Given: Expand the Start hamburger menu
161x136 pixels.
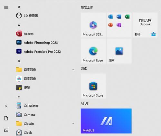Looking at the screenshot, I should click(6, 7).
